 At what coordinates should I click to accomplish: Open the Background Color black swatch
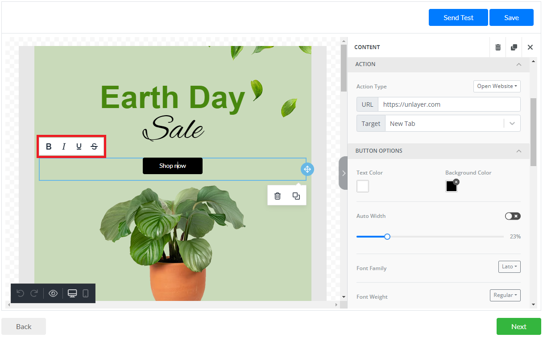[x=451, y=186]
